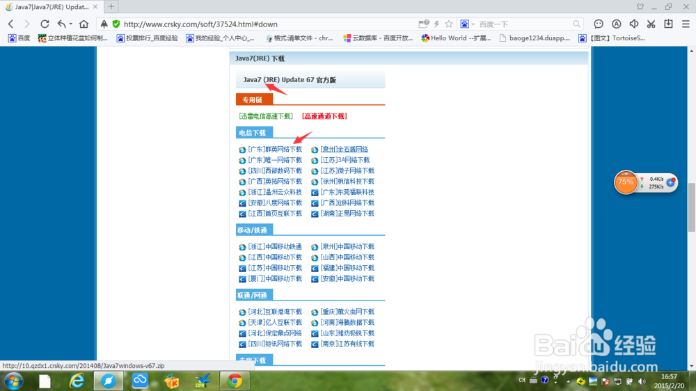Open the blue cloud app in taskbar
Screen dimensions: 696x391
(x=141, y=381)
